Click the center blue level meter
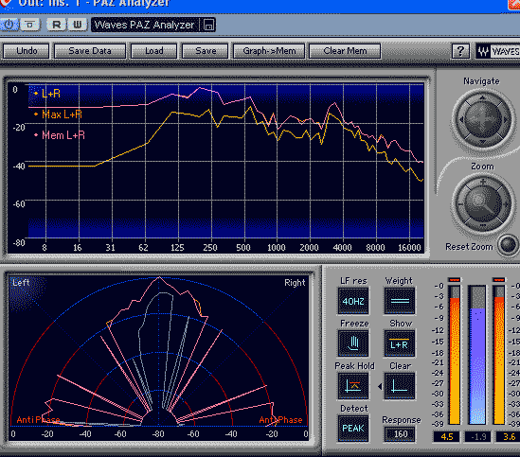Screen dimensions: 520x457 coord(477,355)
